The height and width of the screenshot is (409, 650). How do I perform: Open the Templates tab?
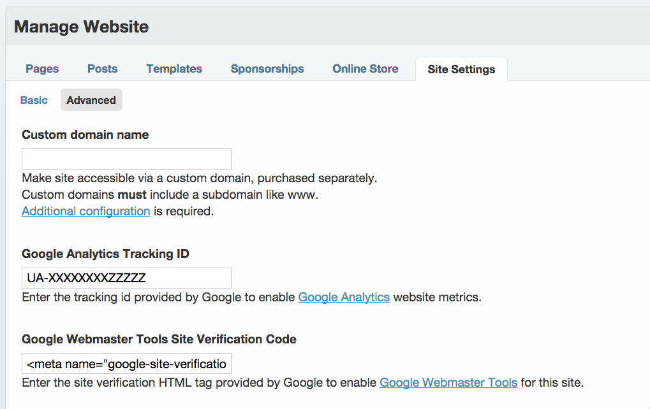174,69
